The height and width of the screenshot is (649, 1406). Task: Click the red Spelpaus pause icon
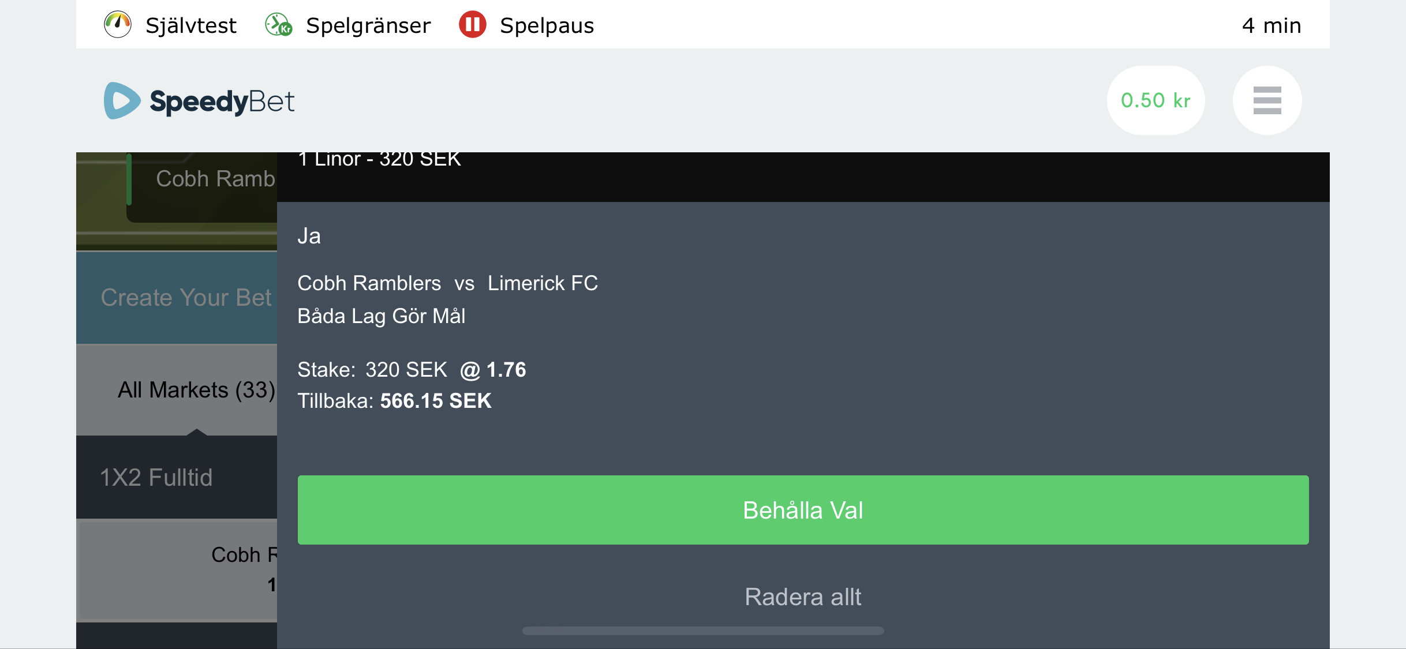click(473, 25)
